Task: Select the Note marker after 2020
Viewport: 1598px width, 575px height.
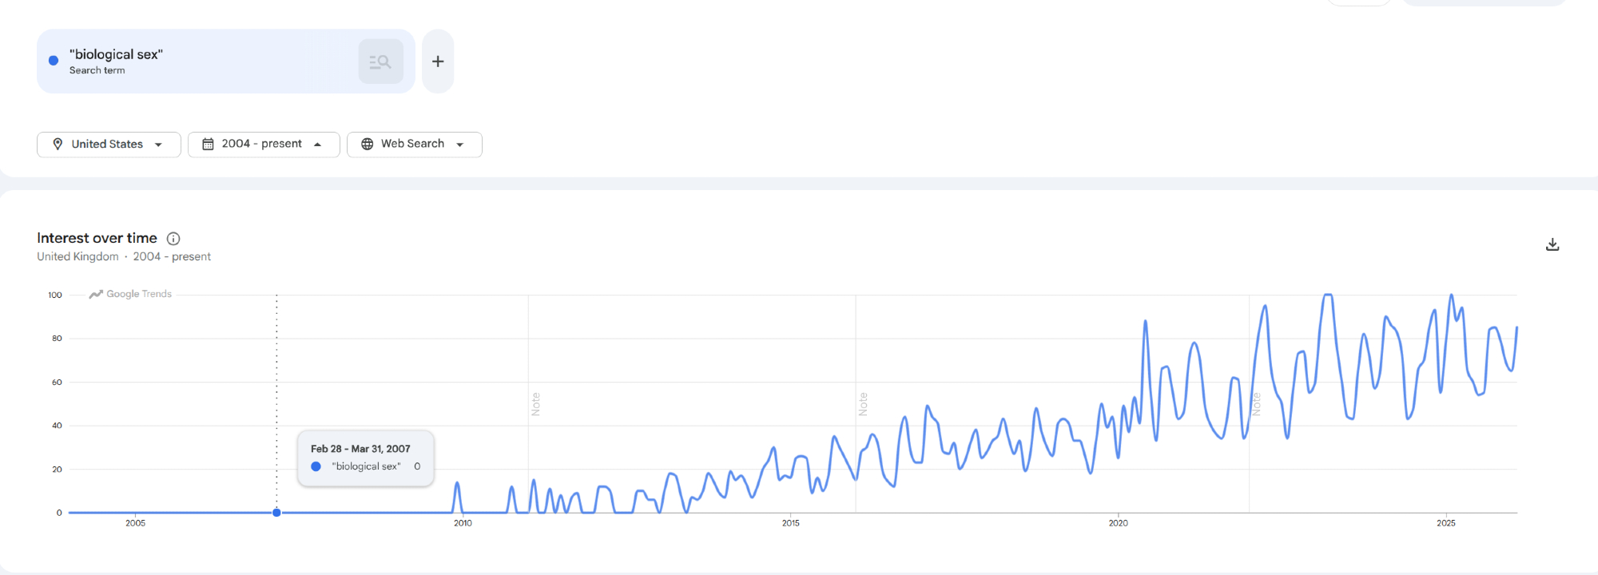Action: click(x=1256, y=404)
